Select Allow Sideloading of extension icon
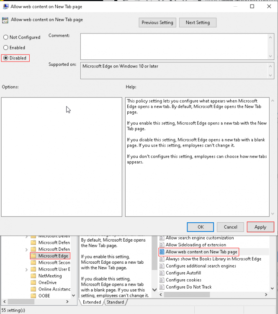 tap(162, 245)
